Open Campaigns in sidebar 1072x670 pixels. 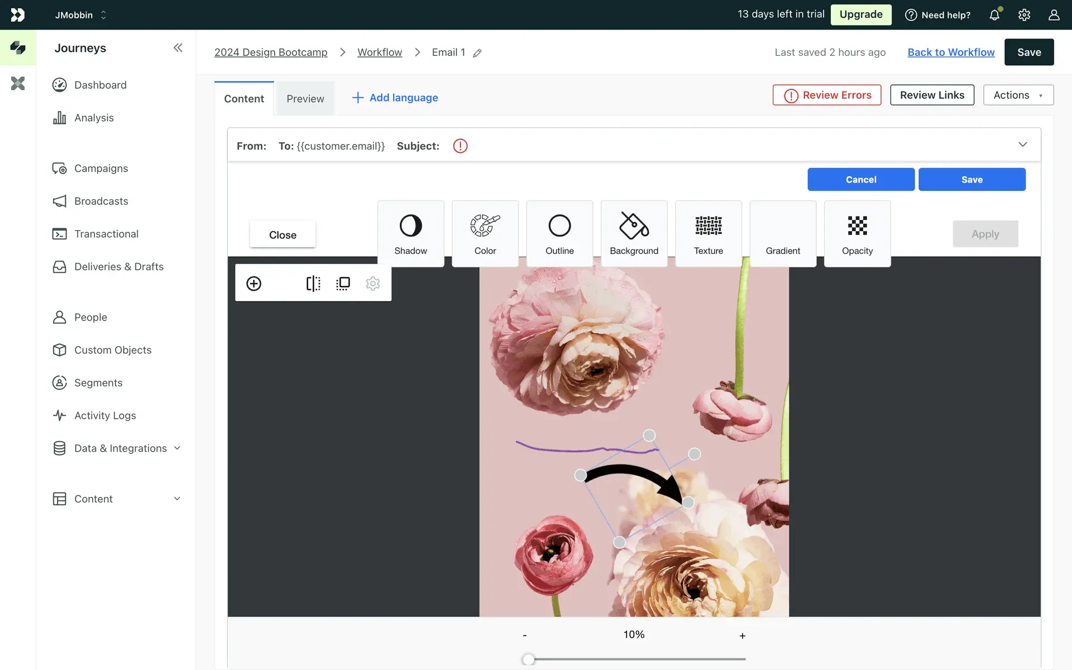point(101,169)
